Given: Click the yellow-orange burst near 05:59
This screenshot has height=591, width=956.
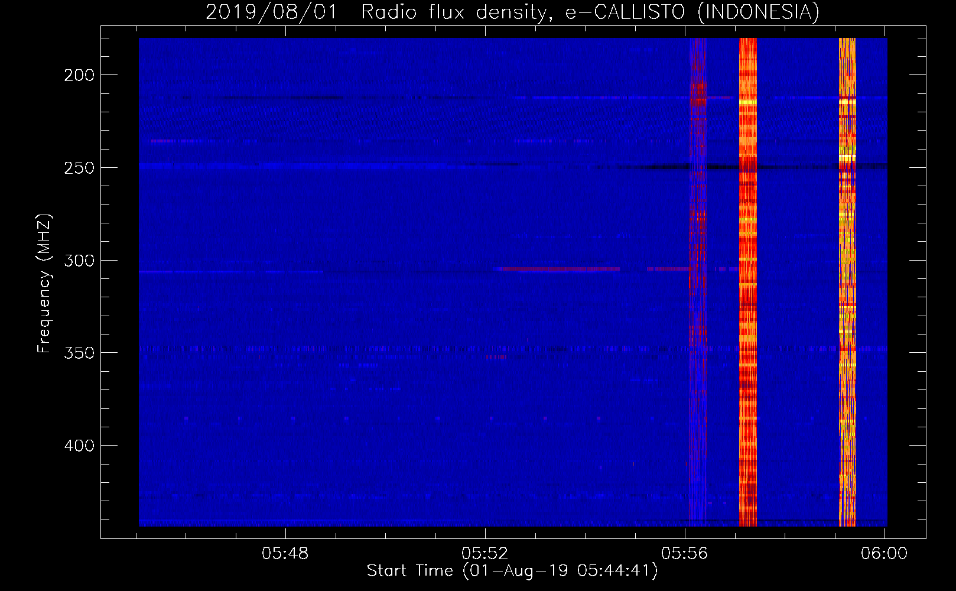Looking at the screenshot, I should click(x=847, y=282).
